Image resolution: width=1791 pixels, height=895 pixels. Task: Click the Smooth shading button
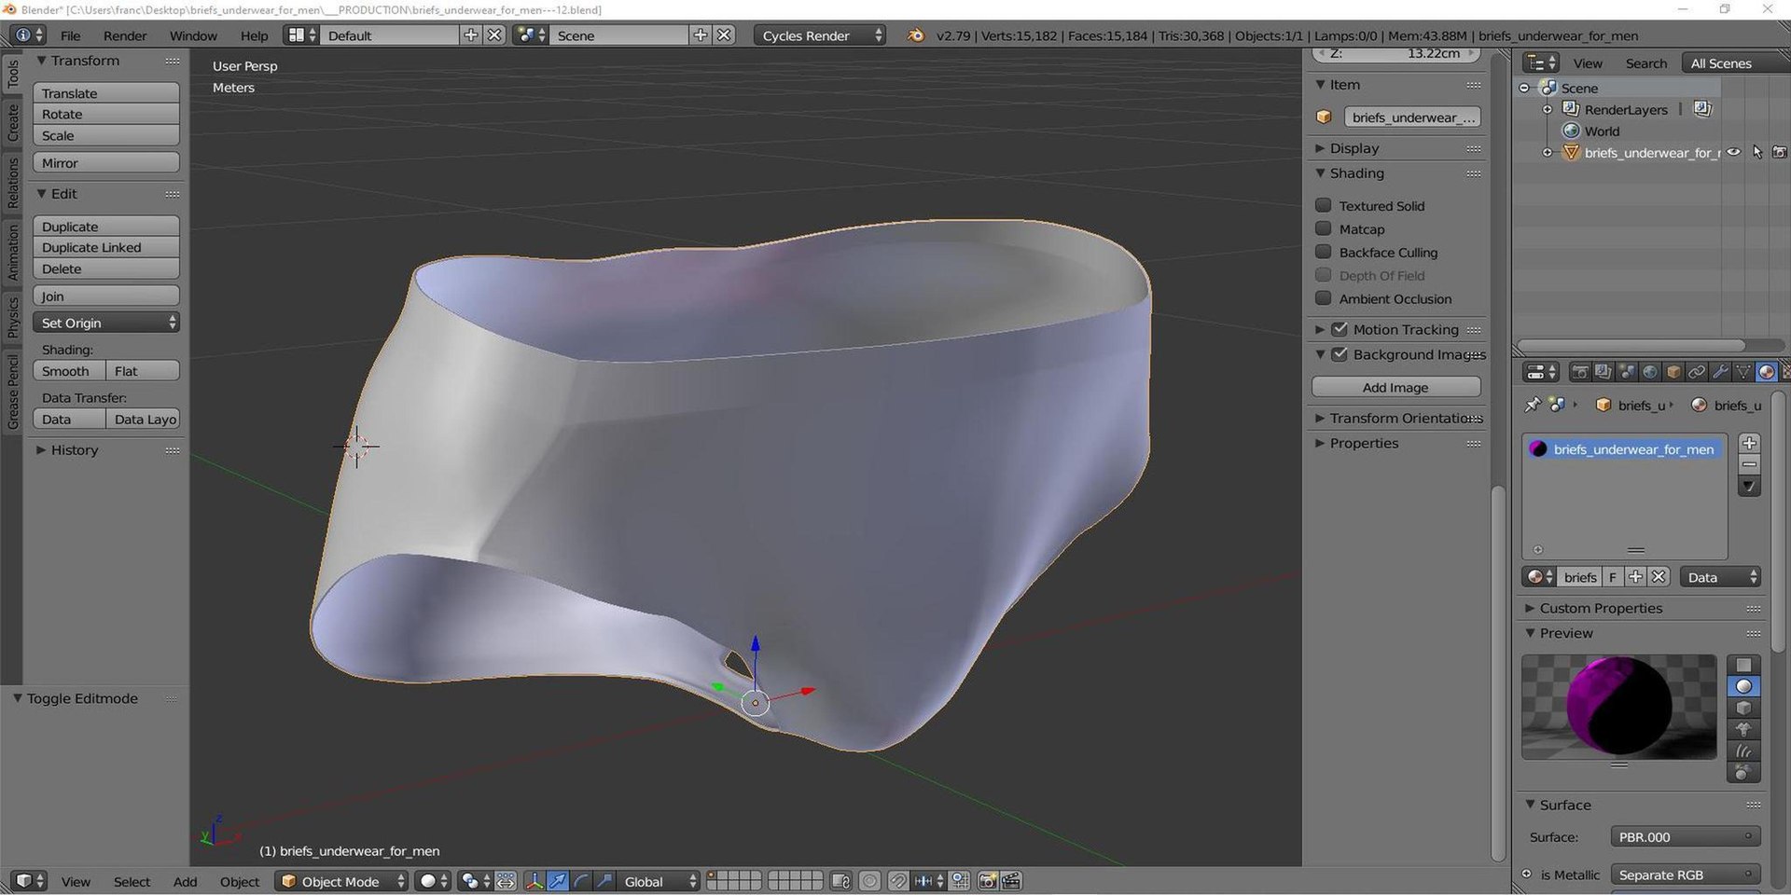[x=69, y=370]
